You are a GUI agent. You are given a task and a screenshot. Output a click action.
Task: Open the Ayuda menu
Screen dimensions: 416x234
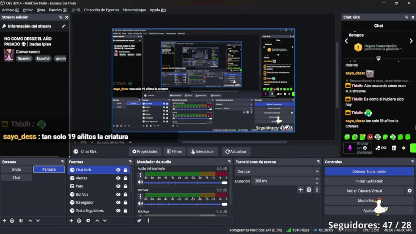point(158,10)
